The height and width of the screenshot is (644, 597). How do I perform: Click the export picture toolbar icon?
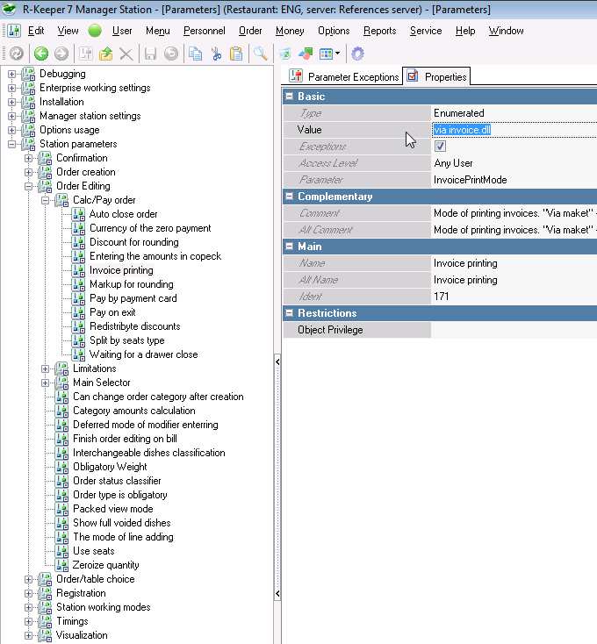pyautogui.click(x=285, y=54)
